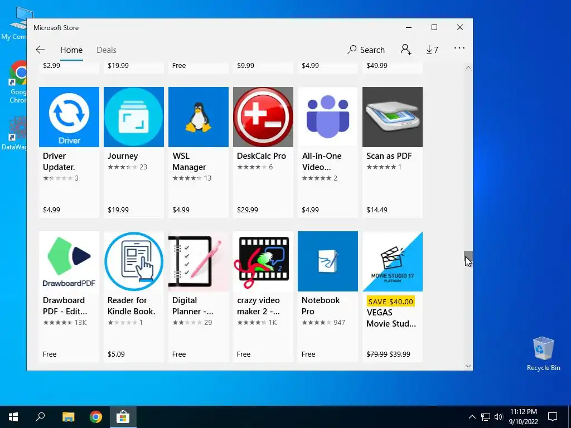Click the Search button in Store
571x428 pixels.
[x=366, y=50]
